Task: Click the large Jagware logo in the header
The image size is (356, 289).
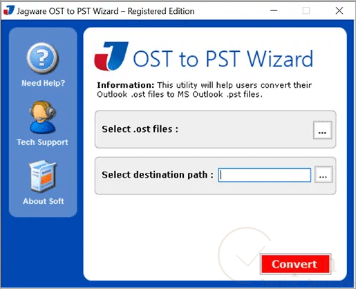Action: (111, 56)
